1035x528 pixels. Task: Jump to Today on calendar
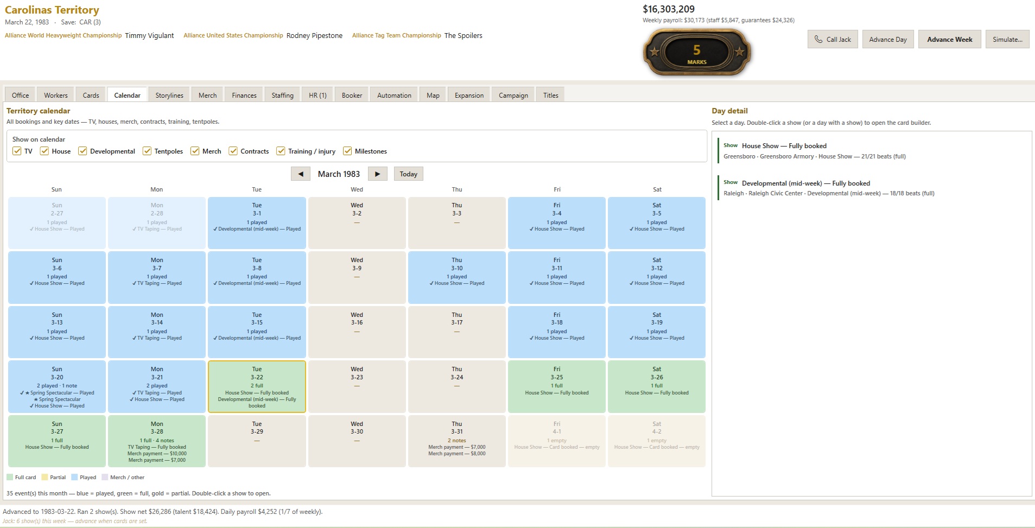coord(408,174)
